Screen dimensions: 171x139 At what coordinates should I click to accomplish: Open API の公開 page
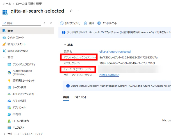coord(19,101)
